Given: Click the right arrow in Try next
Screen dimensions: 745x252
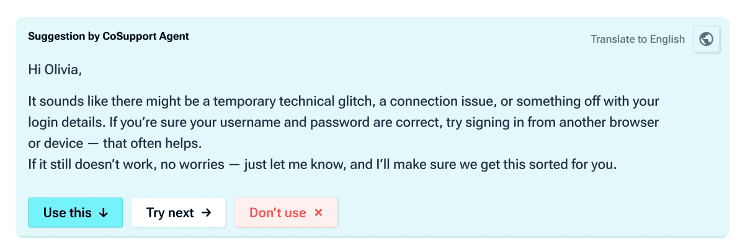Looking at the screenshot, I should pos(207,213).
